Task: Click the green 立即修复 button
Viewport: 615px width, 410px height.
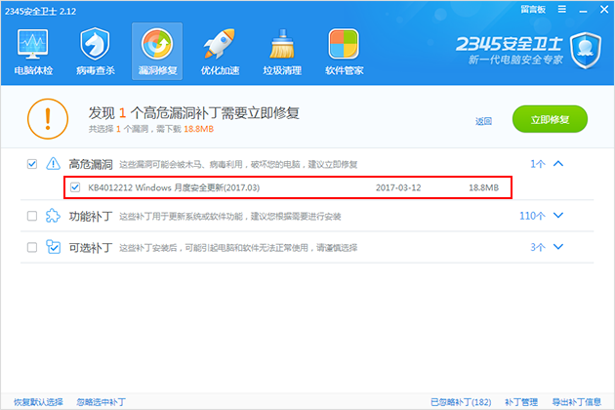Action: [550, 119]
